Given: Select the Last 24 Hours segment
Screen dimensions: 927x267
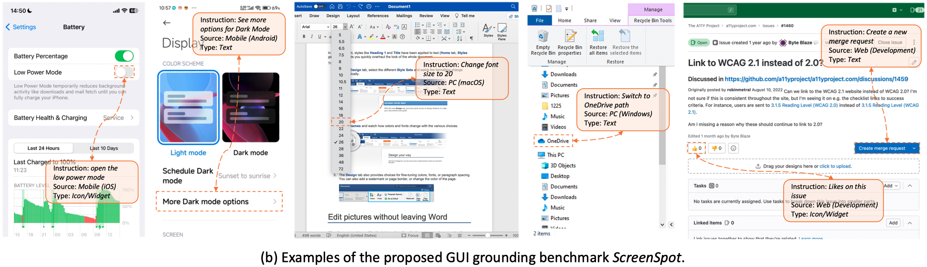Looking at the screenshot, I should click(x=43, y=148).
